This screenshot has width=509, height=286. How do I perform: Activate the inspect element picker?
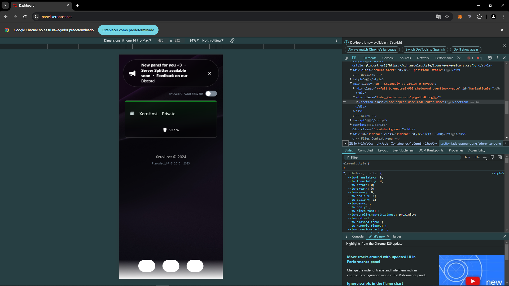(346, 58)
